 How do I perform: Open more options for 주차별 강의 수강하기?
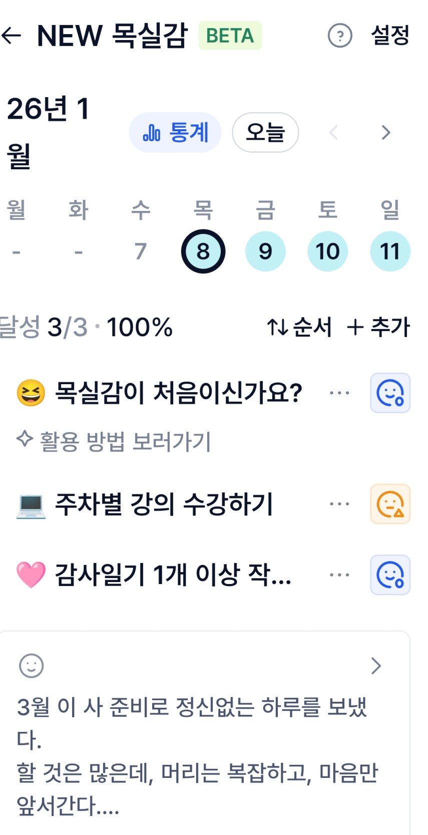[339, 504]
